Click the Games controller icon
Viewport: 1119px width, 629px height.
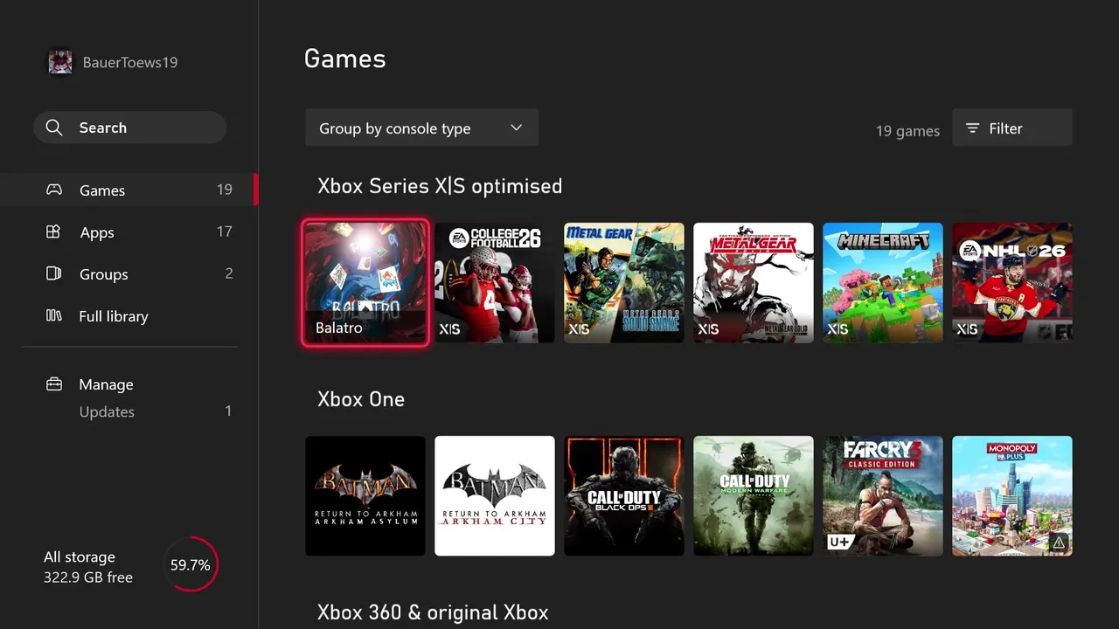click(54, 190)
